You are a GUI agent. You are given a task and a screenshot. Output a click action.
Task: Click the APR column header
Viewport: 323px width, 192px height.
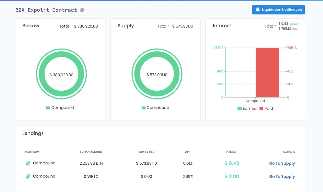click(188, 152)
